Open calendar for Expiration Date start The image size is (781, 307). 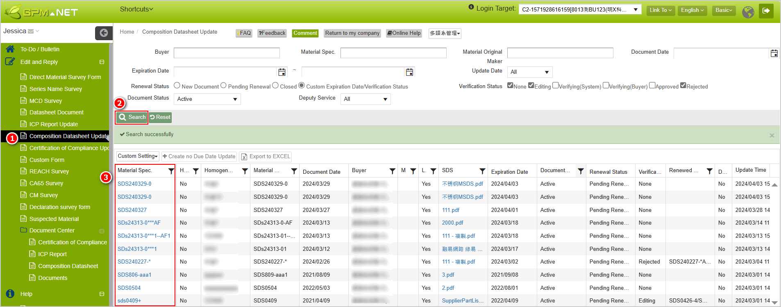(282, 72)
